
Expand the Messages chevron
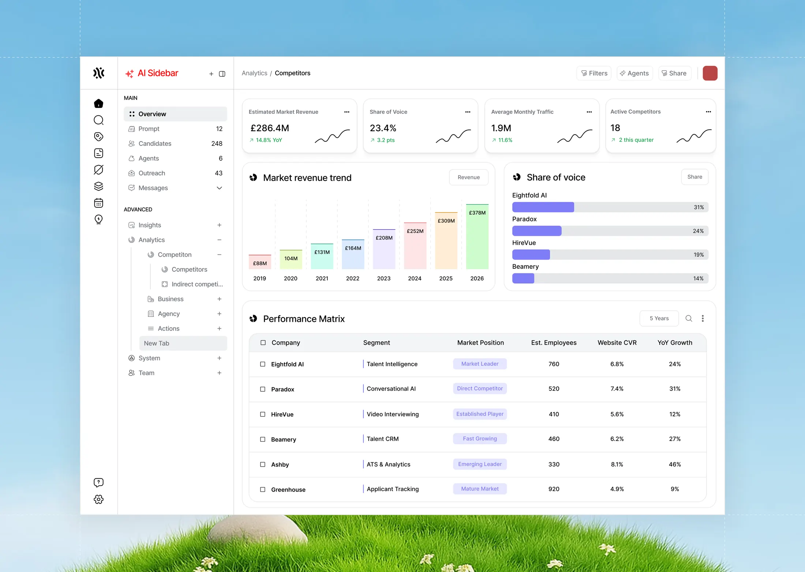point(220,188)
